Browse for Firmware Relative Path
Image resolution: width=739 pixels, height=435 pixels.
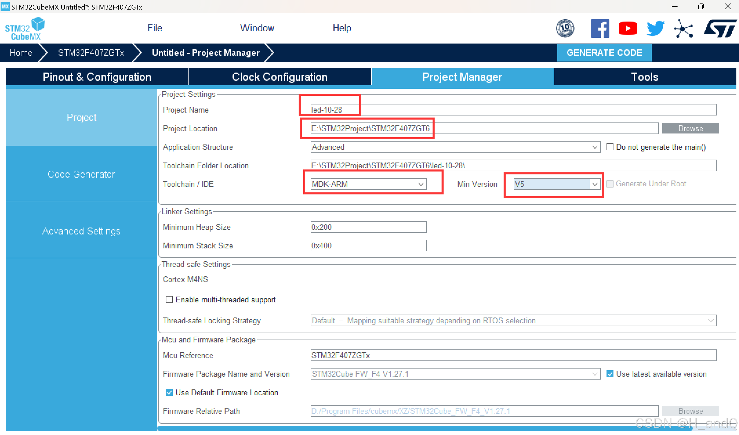tap(690, 411)
